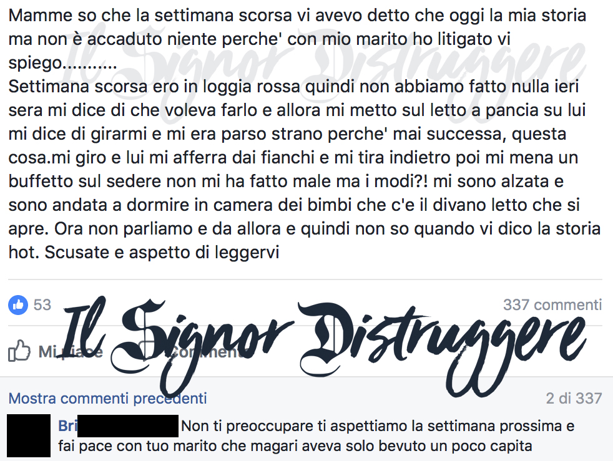Click the comment text Non ti preoccupare
The width and height of the screenshot is (613, 461).
pyautogui.click(x=378, y=426)
